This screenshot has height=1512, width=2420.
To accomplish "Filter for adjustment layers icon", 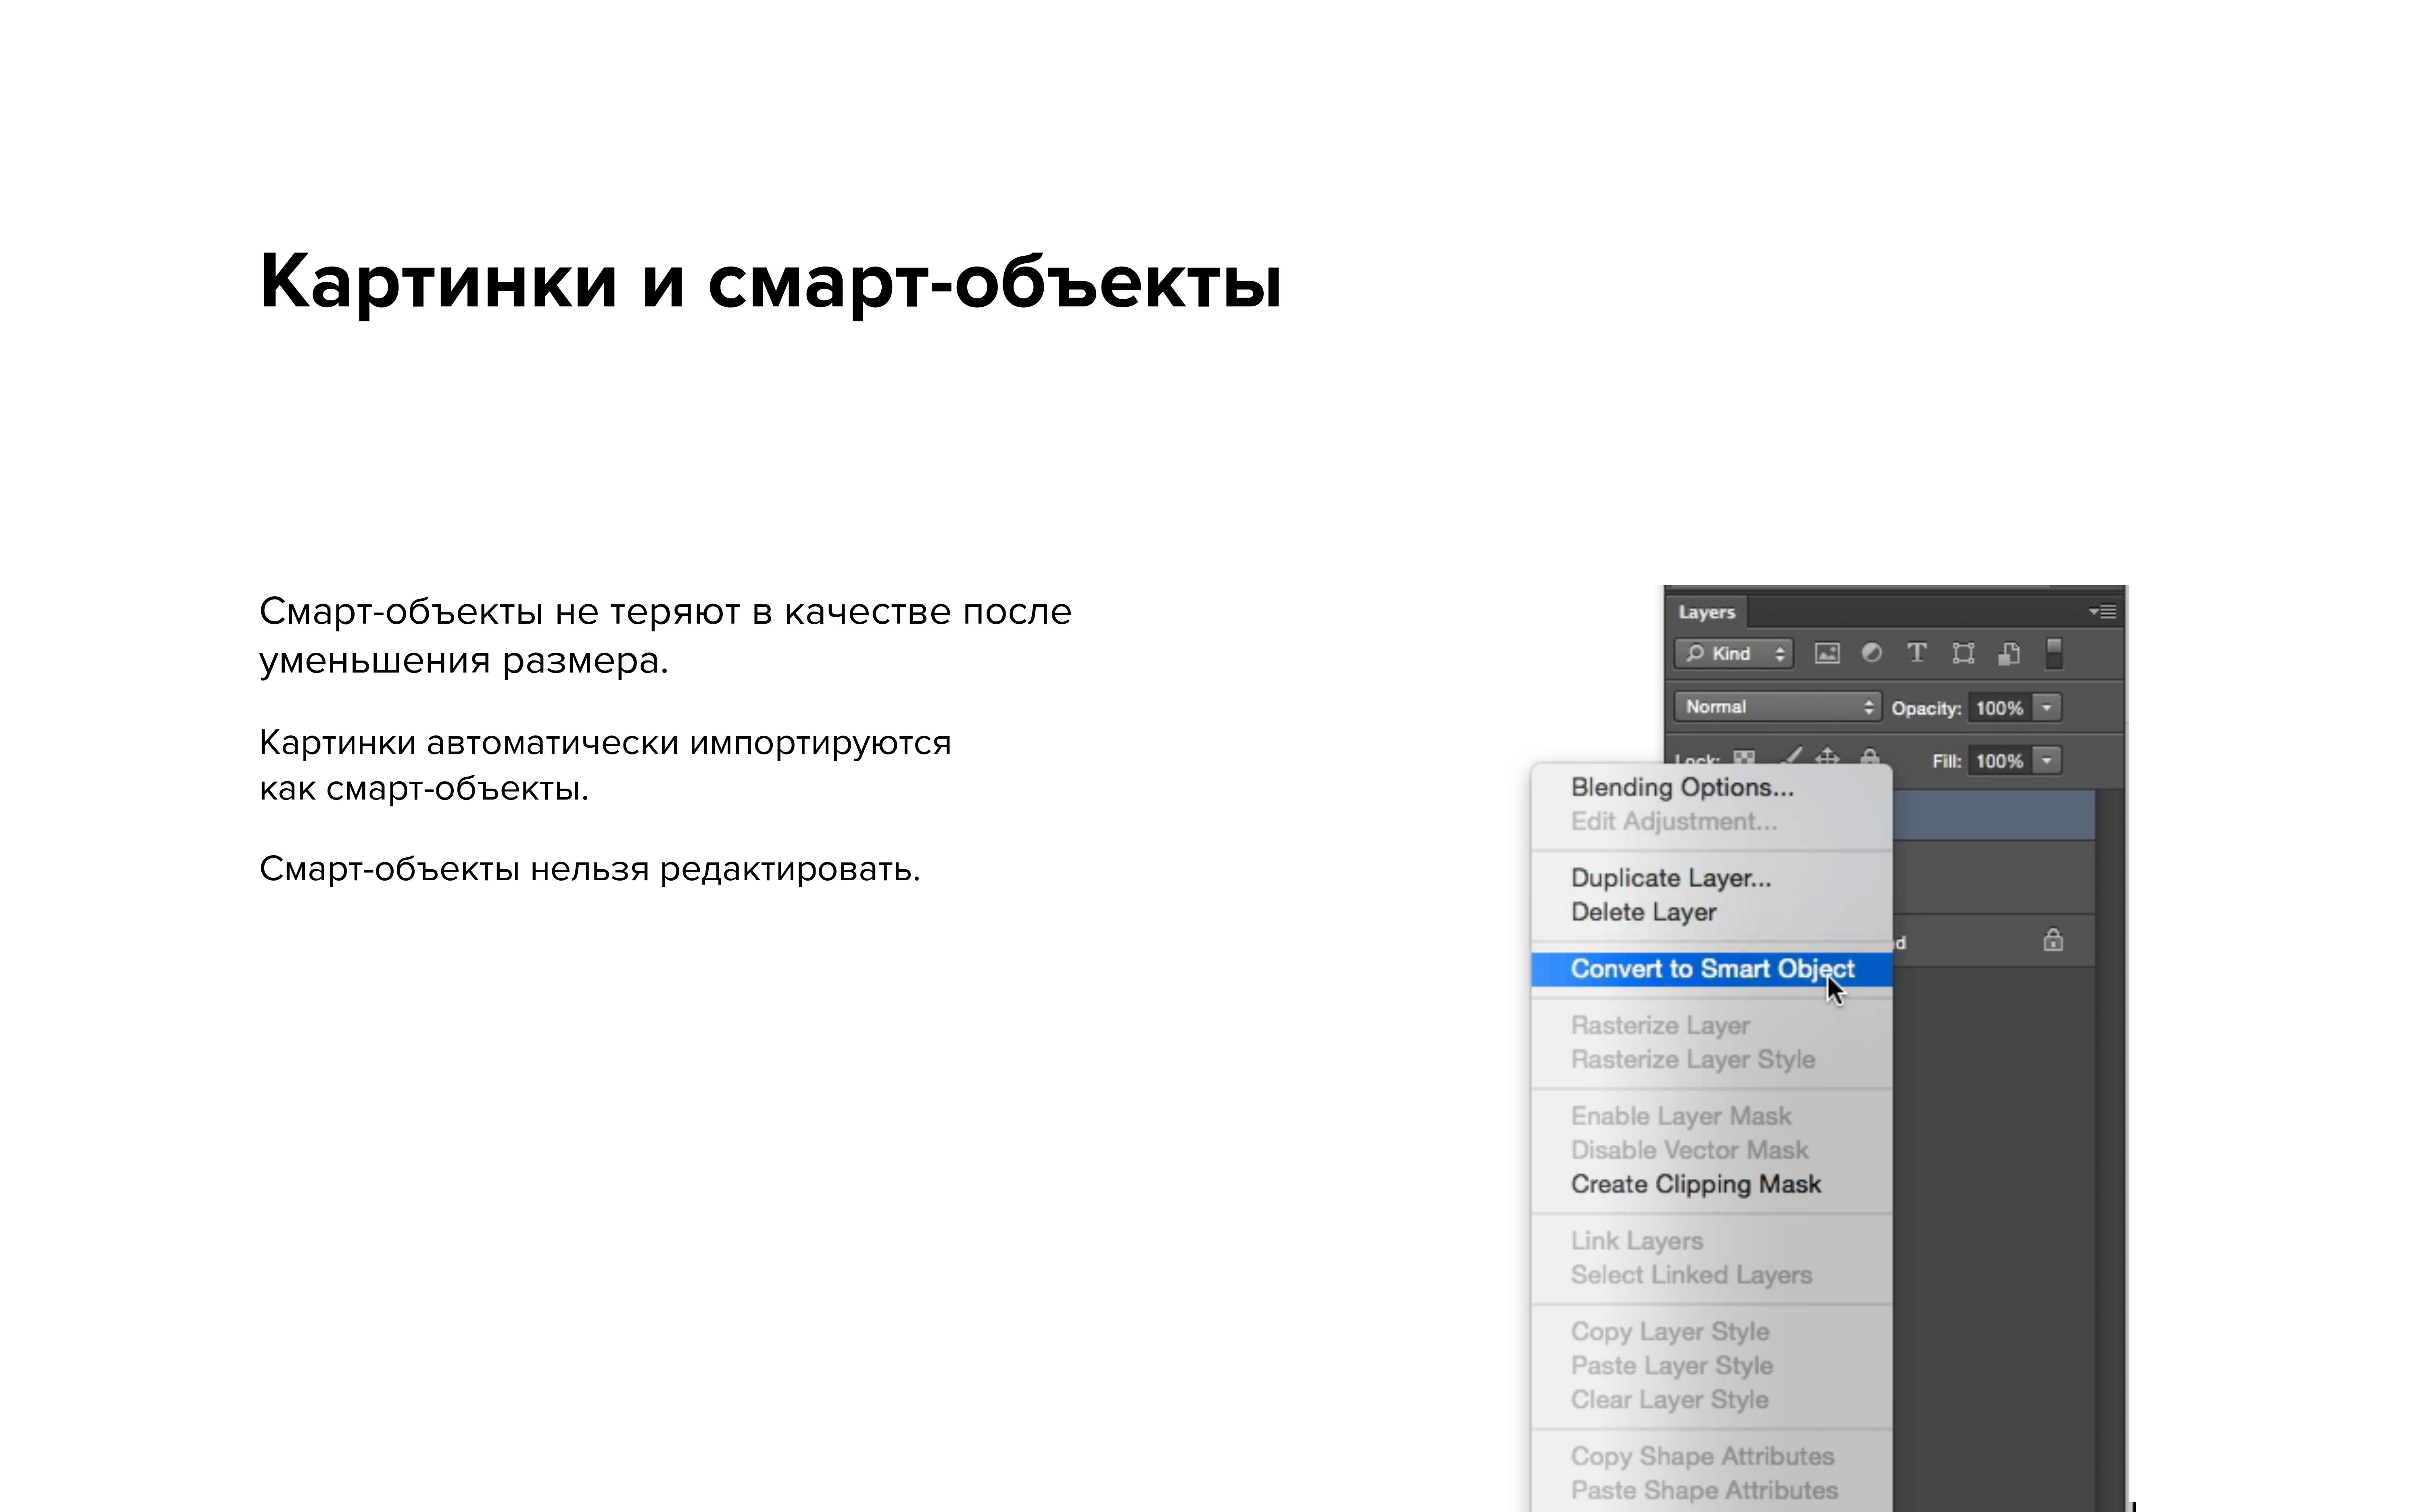I will [x=1872, y=653].
